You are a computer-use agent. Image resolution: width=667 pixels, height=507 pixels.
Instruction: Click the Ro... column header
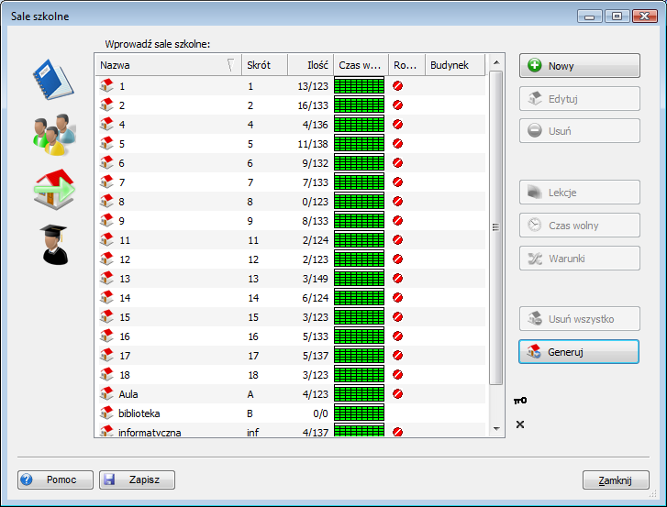pyautogui.click(x=406, y=65)
